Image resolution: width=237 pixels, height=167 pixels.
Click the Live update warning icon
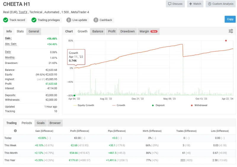click(69, 20)
